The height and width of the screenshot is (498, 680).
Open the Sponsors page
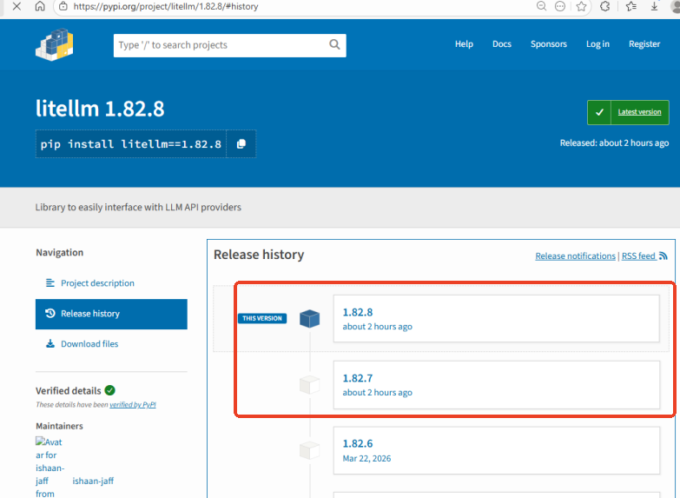(x=548, y=44)
